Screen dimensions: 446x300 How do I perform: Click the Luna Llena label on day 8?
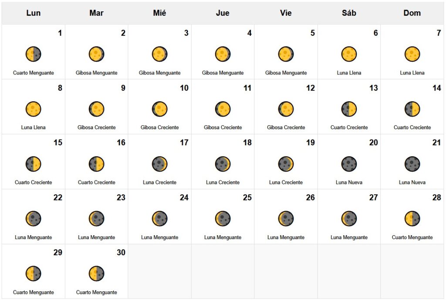[x=34, y=127]
